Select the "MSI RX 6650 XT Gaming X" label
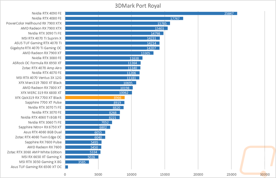The image size is (276, 178). pos(42,157)
